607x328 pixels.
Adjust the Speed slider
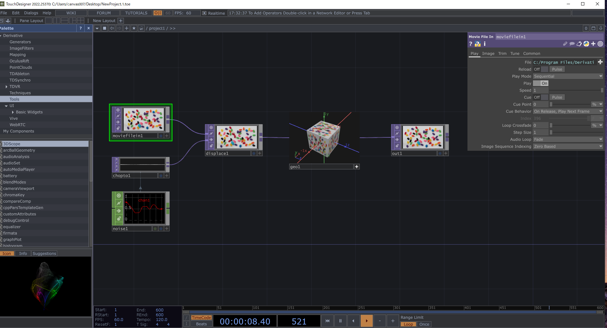576,90
